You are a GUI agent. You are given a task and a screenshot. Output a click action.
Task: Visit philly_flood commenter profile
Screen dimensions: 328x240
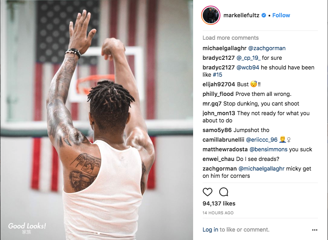(x=218, y=94)
